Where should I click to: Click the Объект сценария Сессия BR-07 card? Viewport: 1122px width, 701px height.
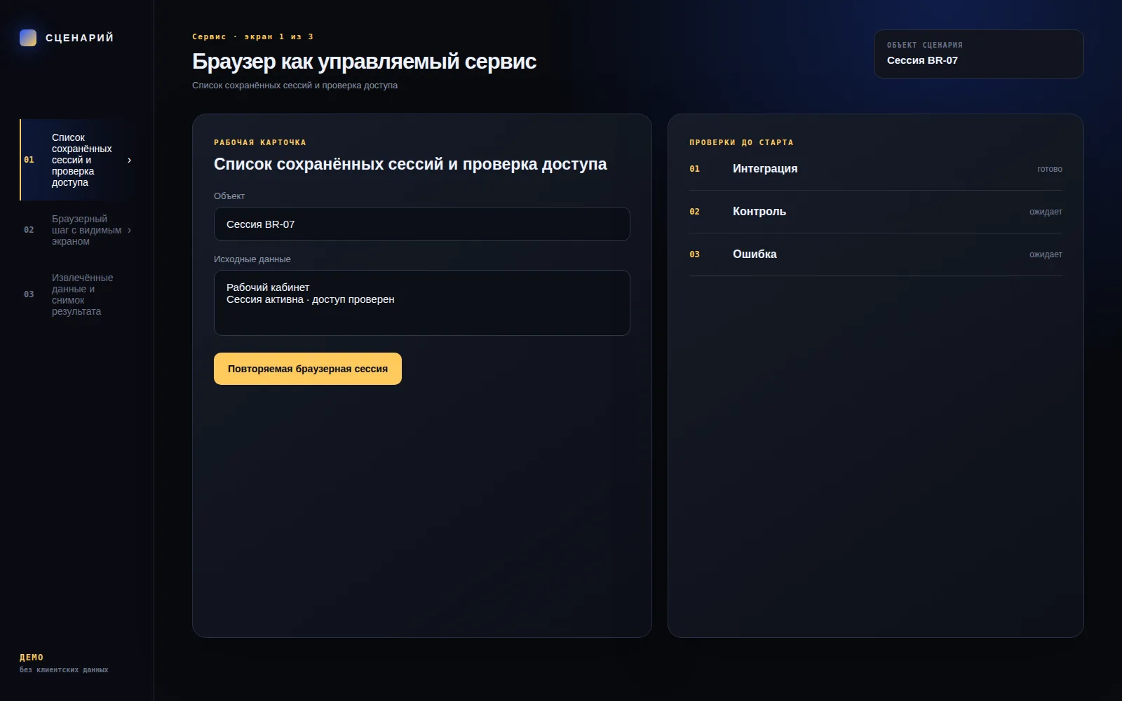pos(979,54)
